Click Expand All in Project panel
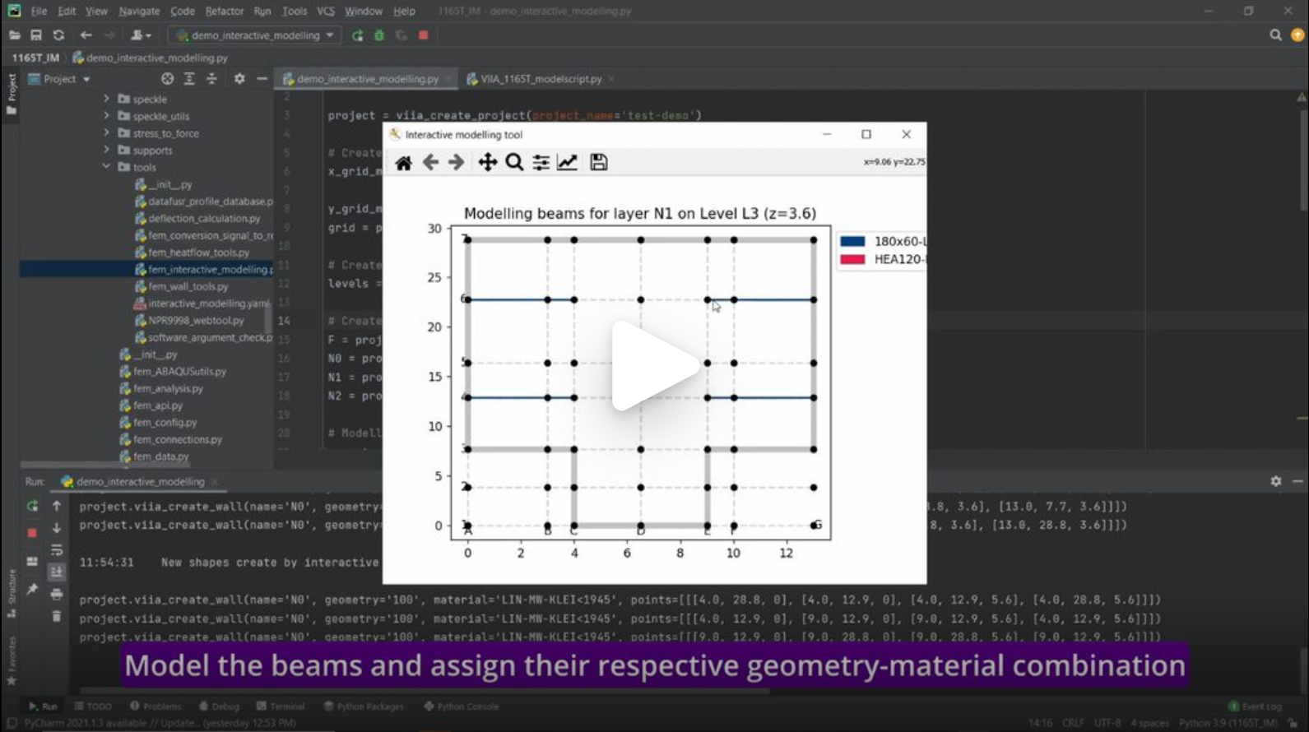The image size is (1309, 732). (189, 79)
